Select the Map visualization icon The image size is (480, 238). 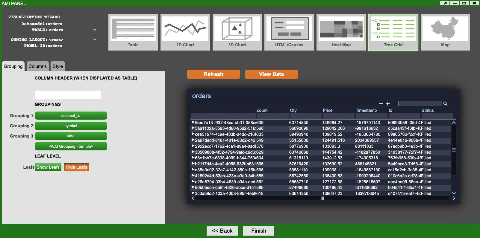(445, 32)
